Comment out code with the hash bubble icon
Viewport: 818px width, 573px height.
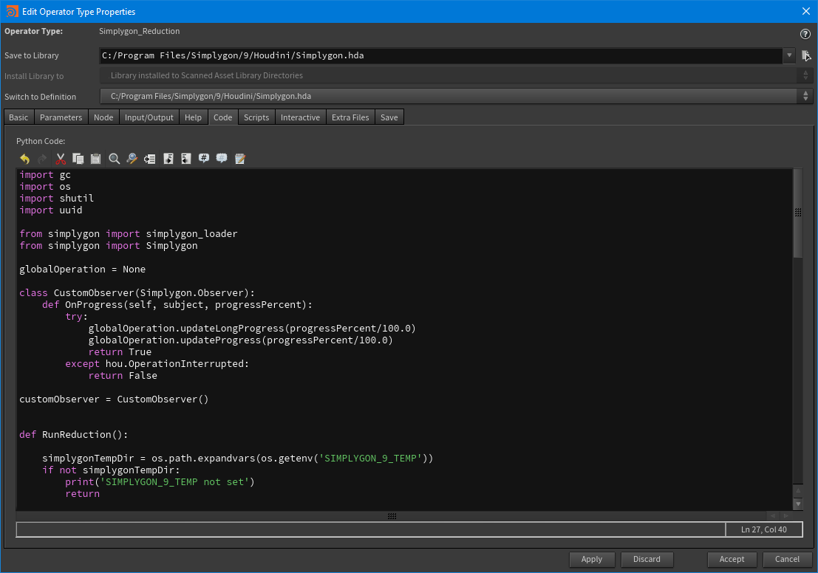[203, 159]
